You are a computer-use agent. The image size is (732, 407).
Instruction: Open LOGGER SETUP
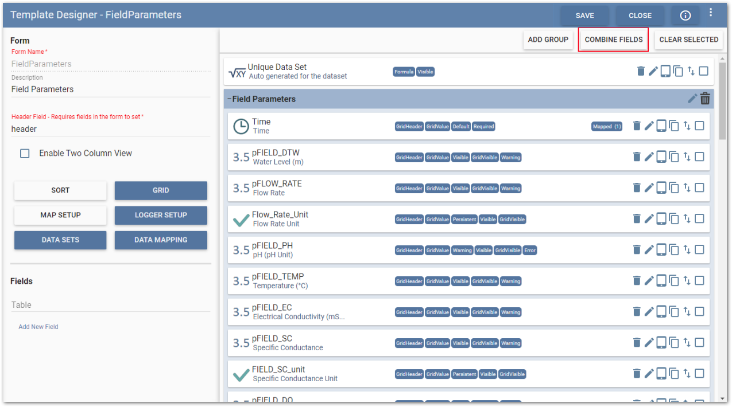(x=161, y=215)
